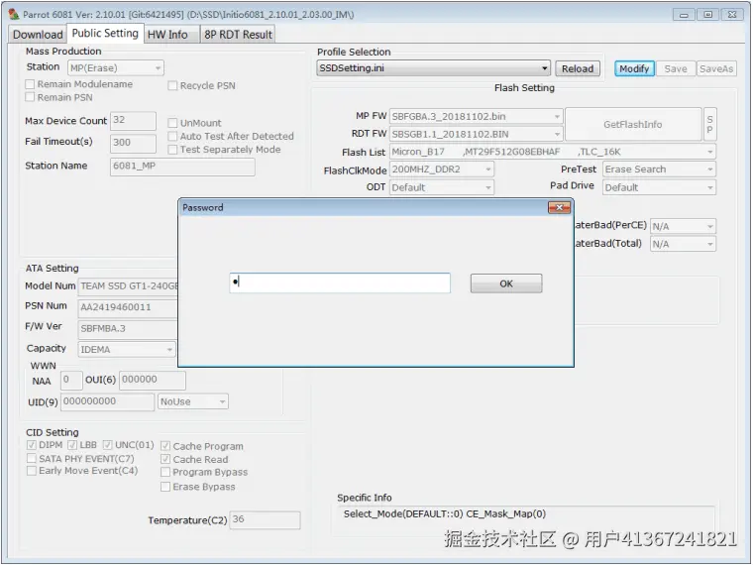Screen dimensions: 753x565
Task: Click the OUI(6) field
Action: click(153, 380)
